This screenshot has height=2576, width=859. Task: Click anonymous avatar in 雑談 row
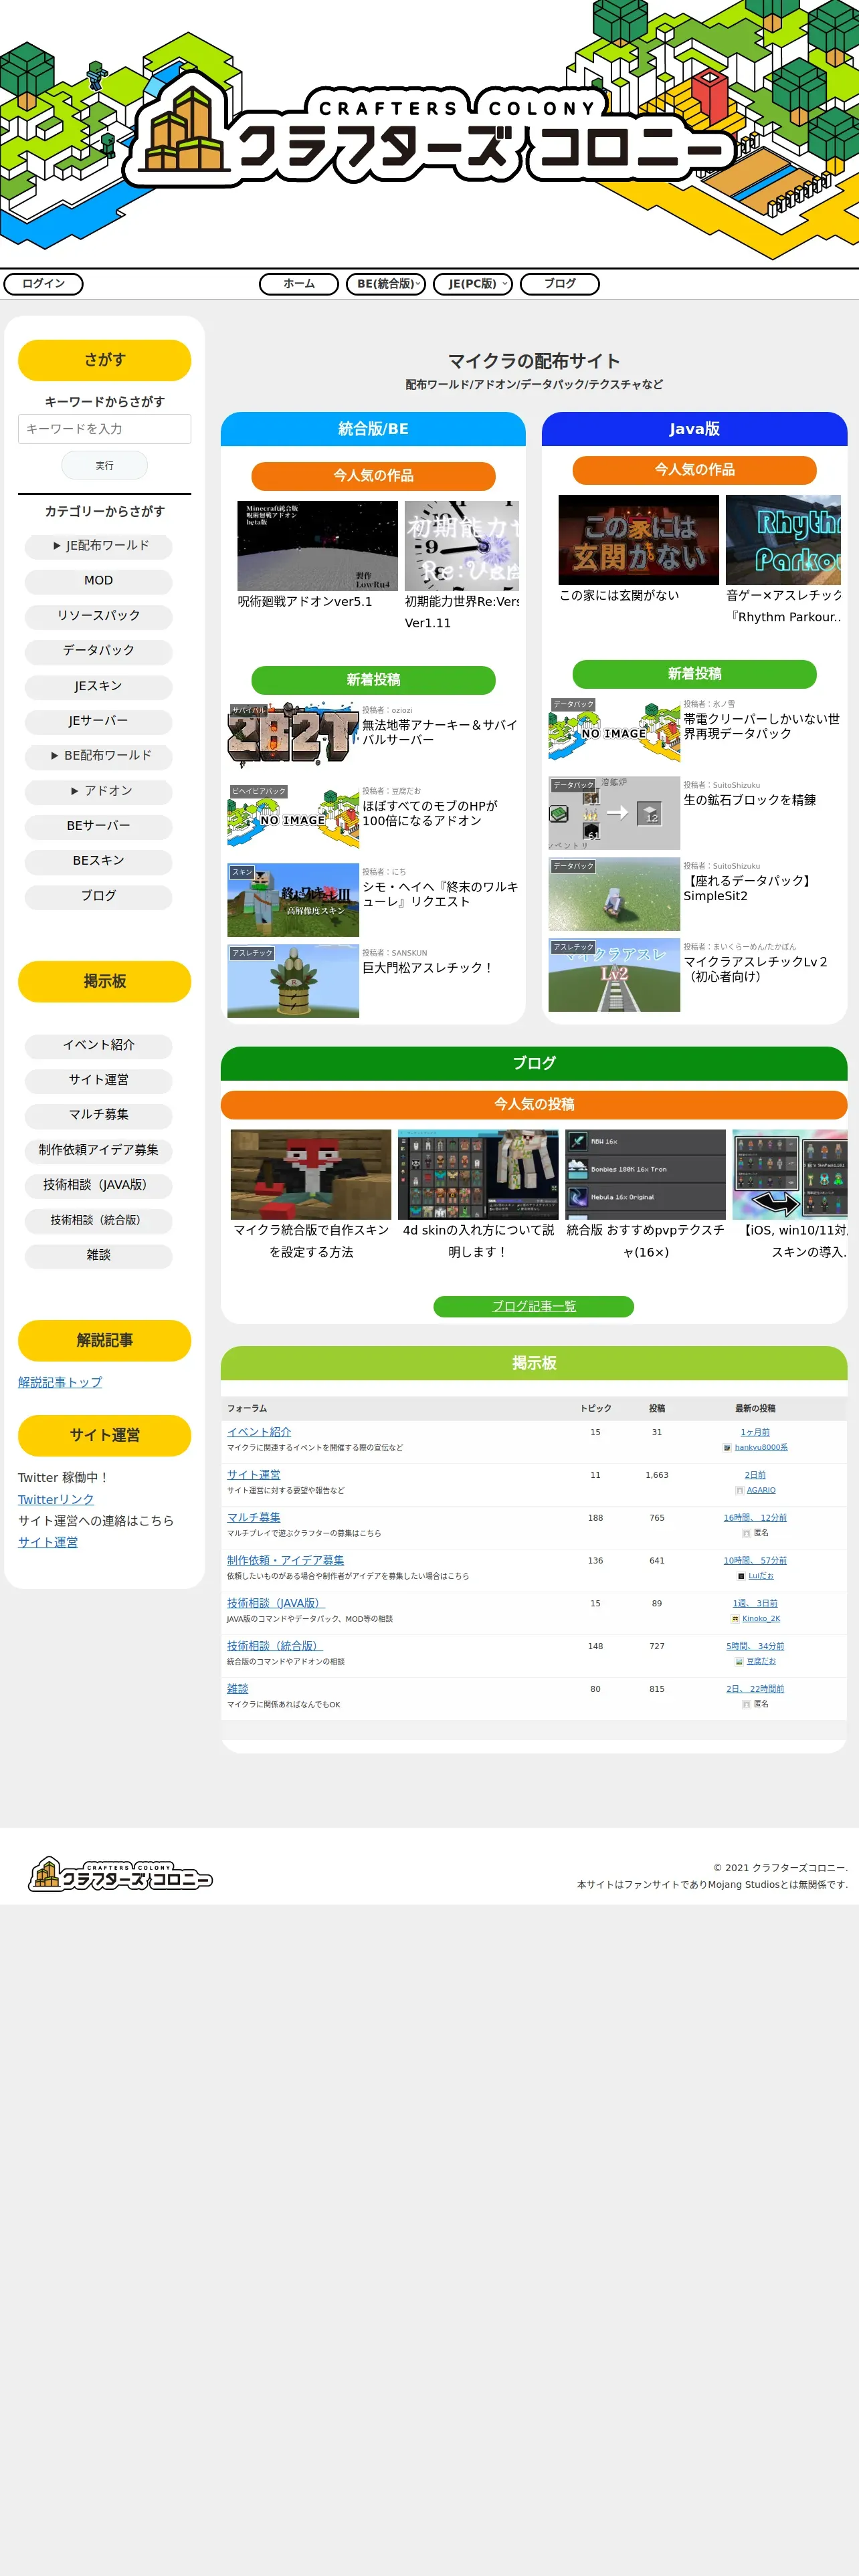point(746,1704)
